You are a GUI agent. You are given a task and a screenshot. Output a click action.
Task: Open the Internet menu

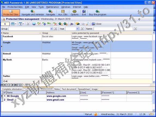click(x=77, y=7)
